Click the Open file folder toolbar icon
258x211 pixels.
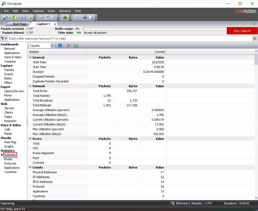15,18
